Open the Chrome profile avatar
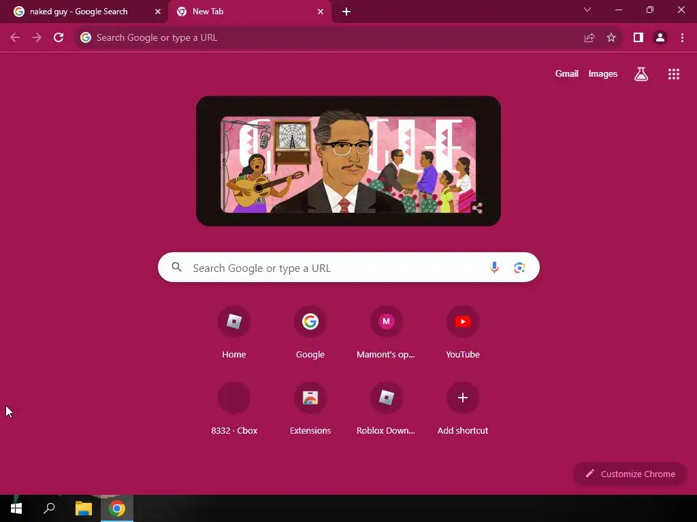The image size is (697, 522). (x=660, y=38)
